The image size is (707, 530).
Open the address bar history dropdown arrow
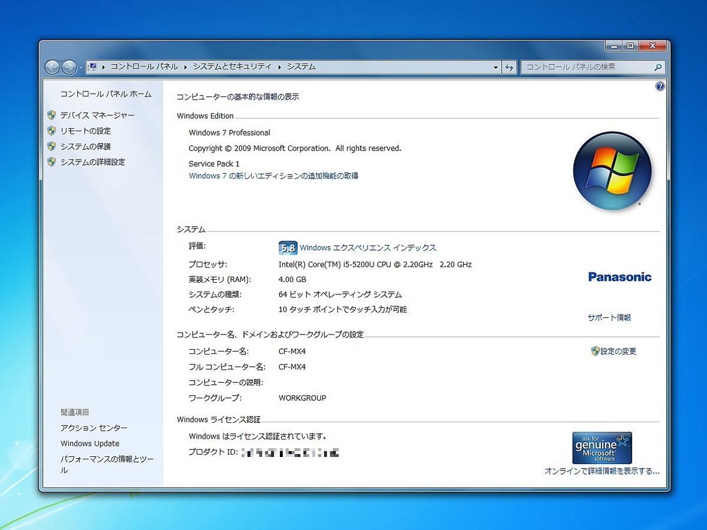[495, 67]
